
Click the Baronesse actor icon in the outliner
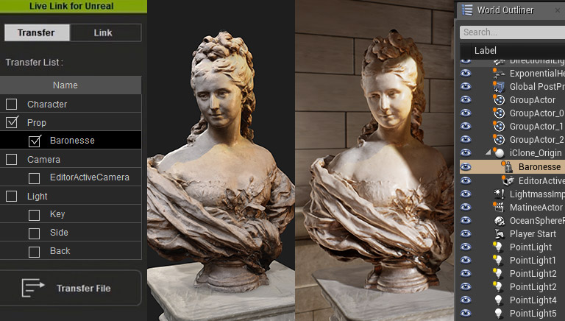[508, 166]
